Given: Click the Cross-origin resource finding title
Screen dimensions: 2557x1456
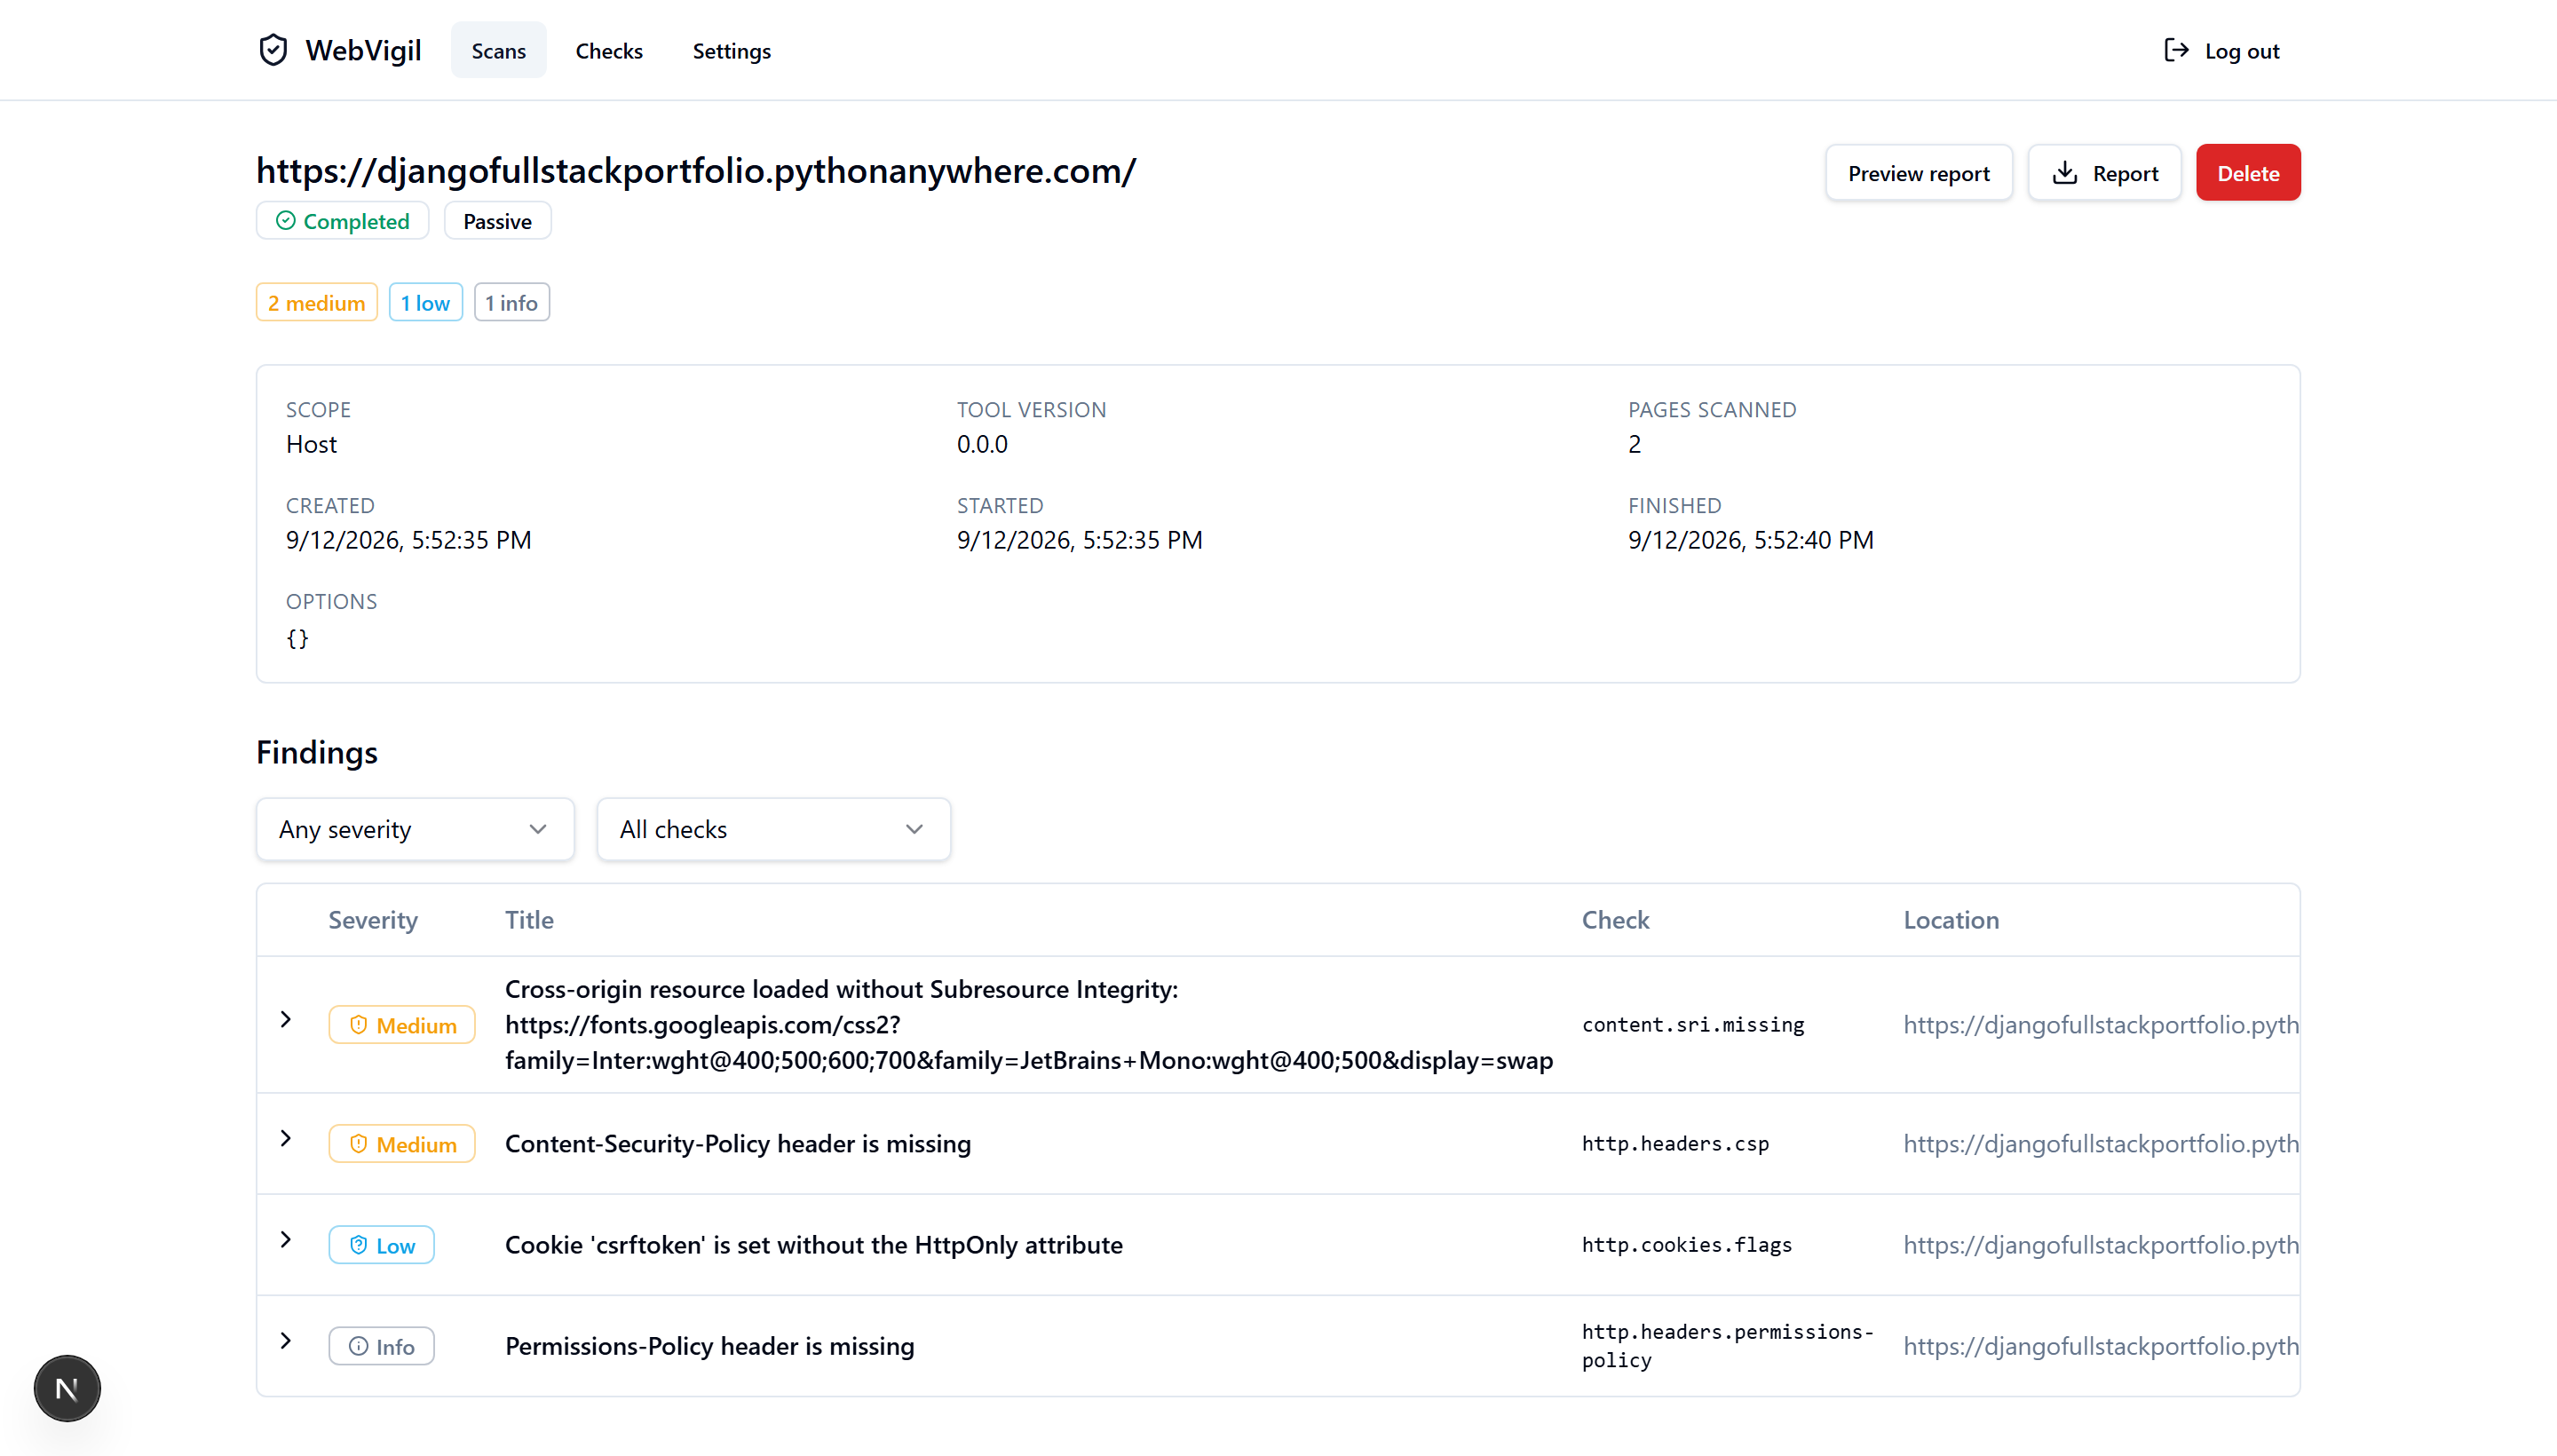Looking at the screenshot, I should (1028, 1025).
